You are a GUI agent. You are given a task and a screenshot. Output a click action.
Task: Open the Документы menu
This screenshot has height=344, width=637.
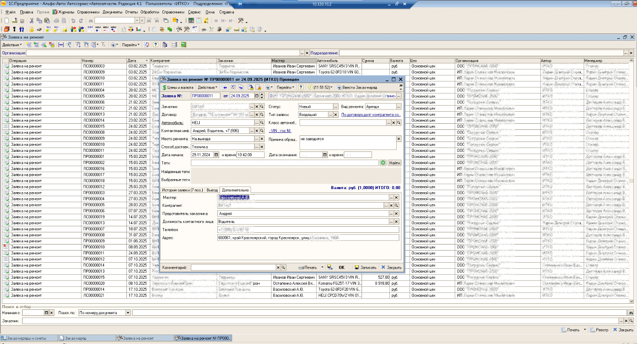[x=113, y=12]
